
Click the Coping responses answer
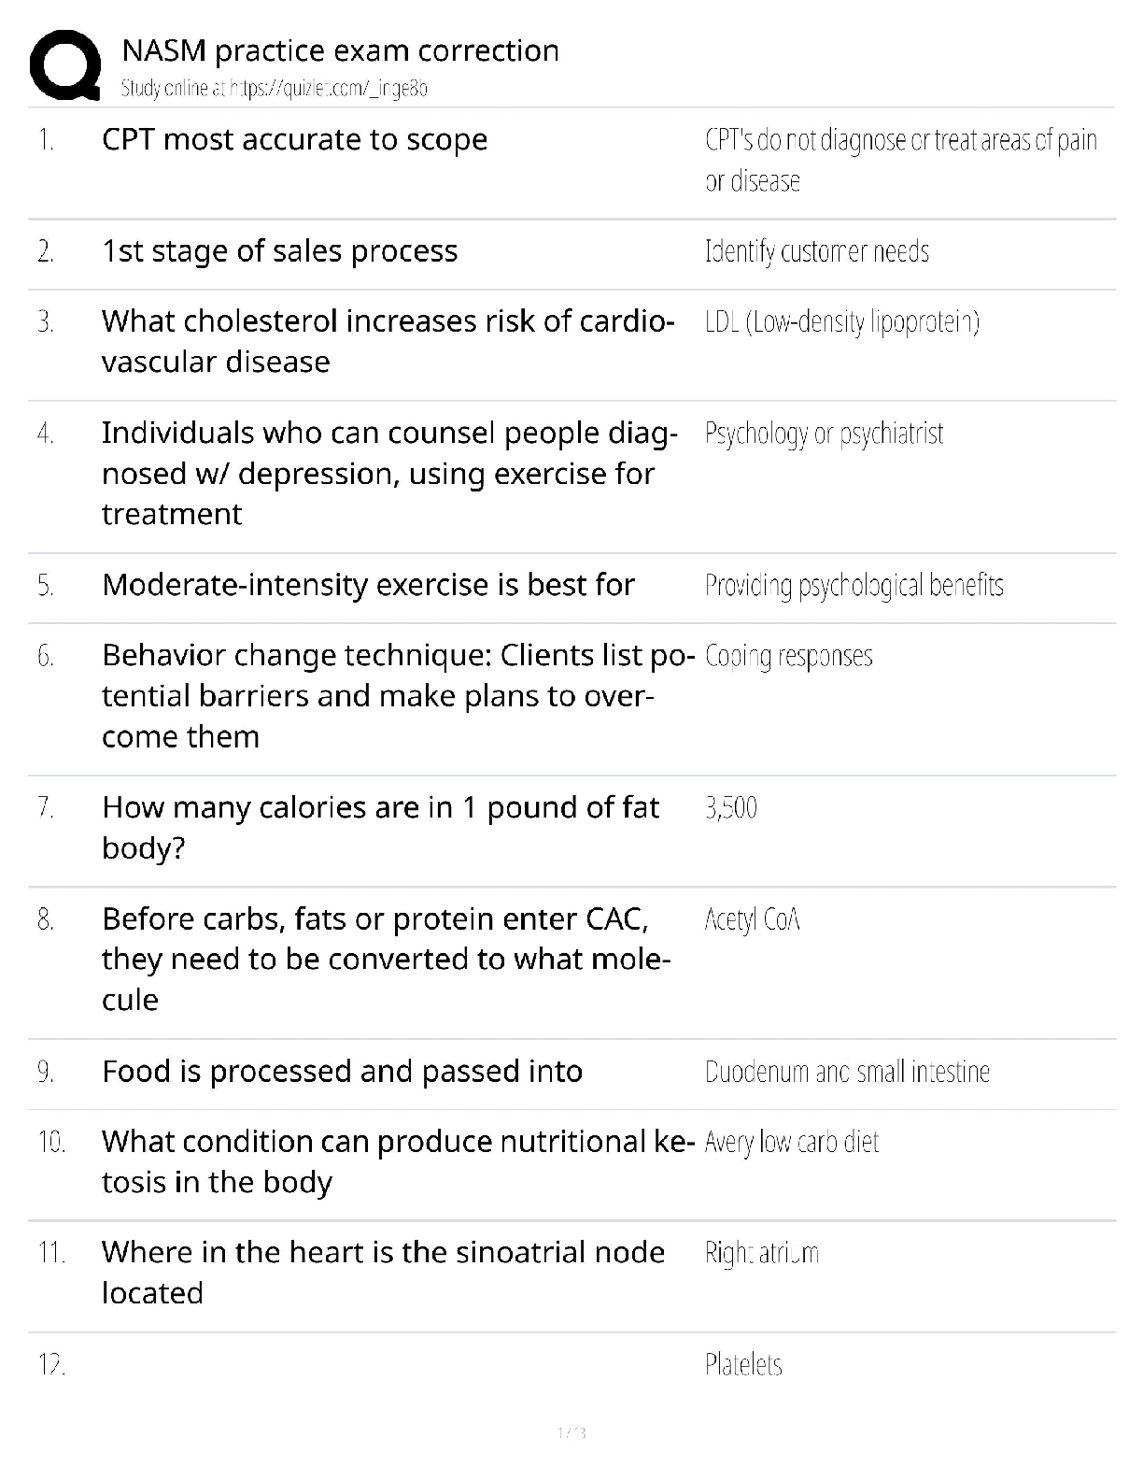788,656
